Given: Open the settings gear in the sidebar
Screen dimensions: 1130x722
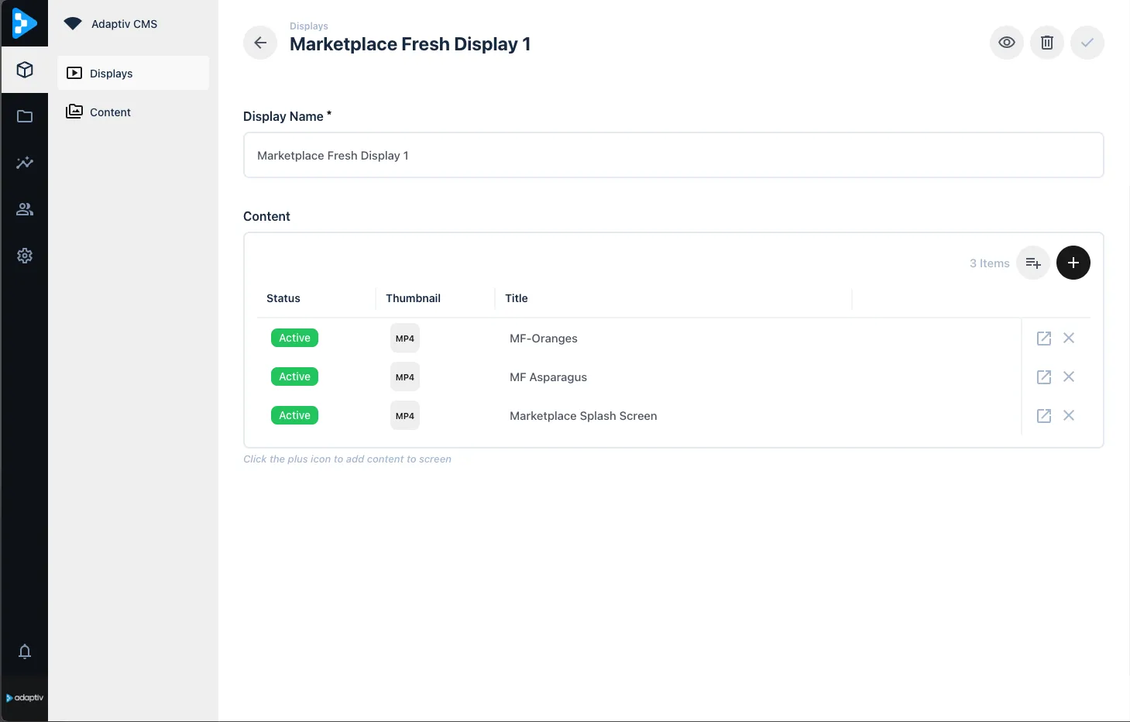Looking at the screenshot, I should pos(25,256).
